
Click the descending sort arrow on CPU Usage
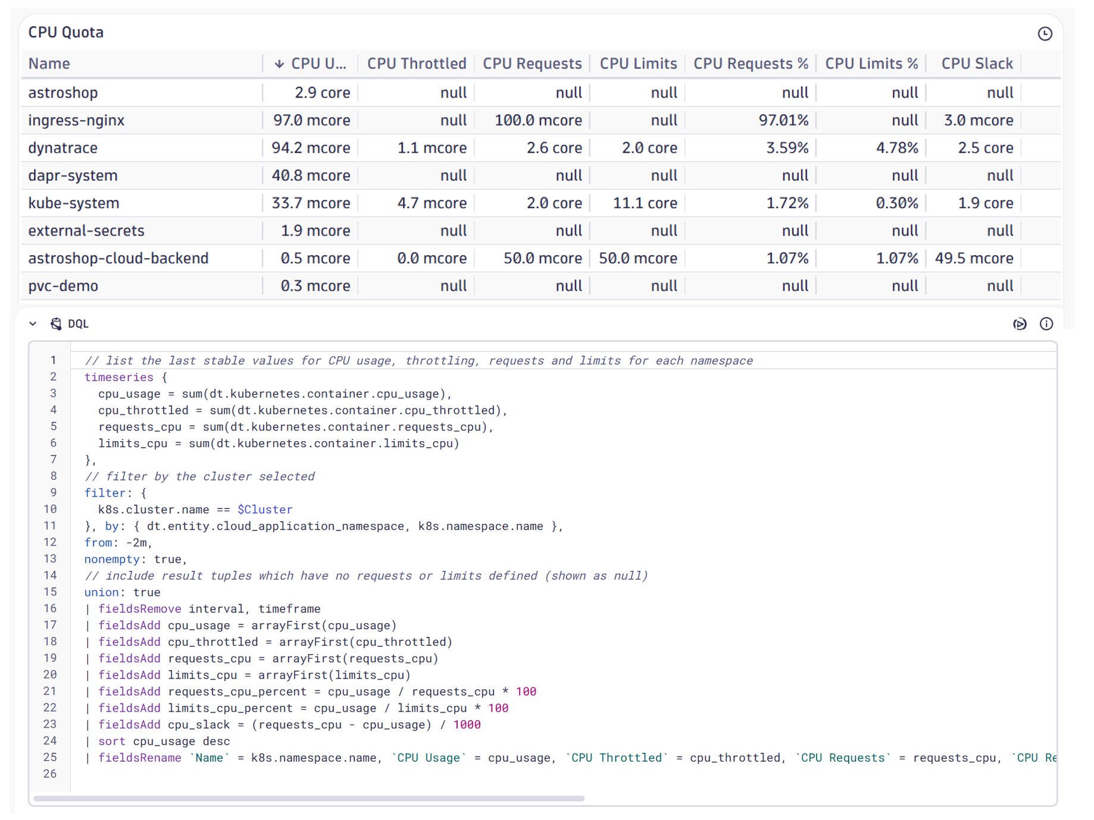point(279,63)
